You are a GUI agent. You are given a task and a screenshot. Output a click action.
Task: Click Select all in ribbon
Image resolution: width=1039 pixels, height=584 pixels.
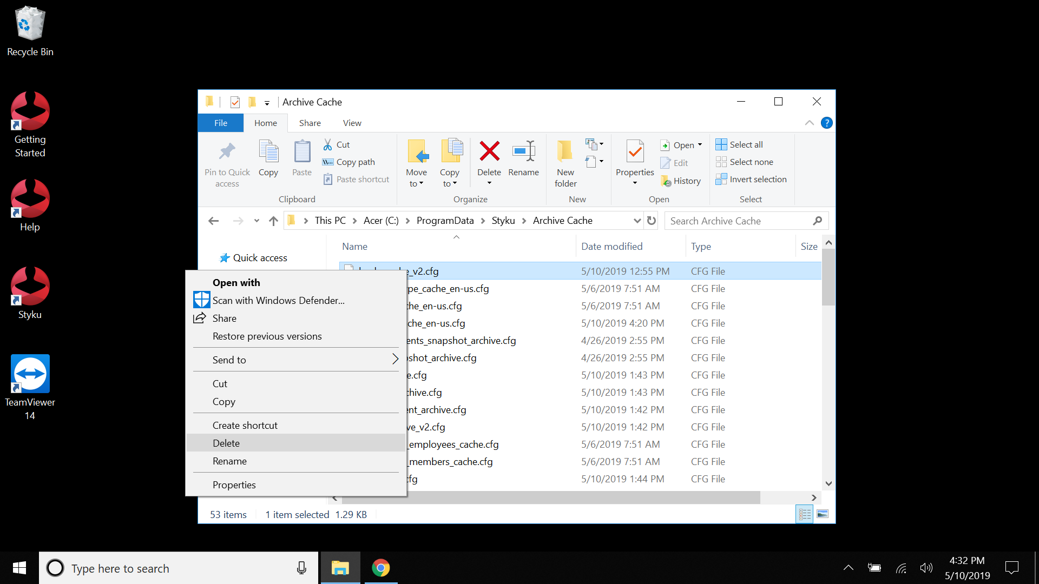(739, 144)
